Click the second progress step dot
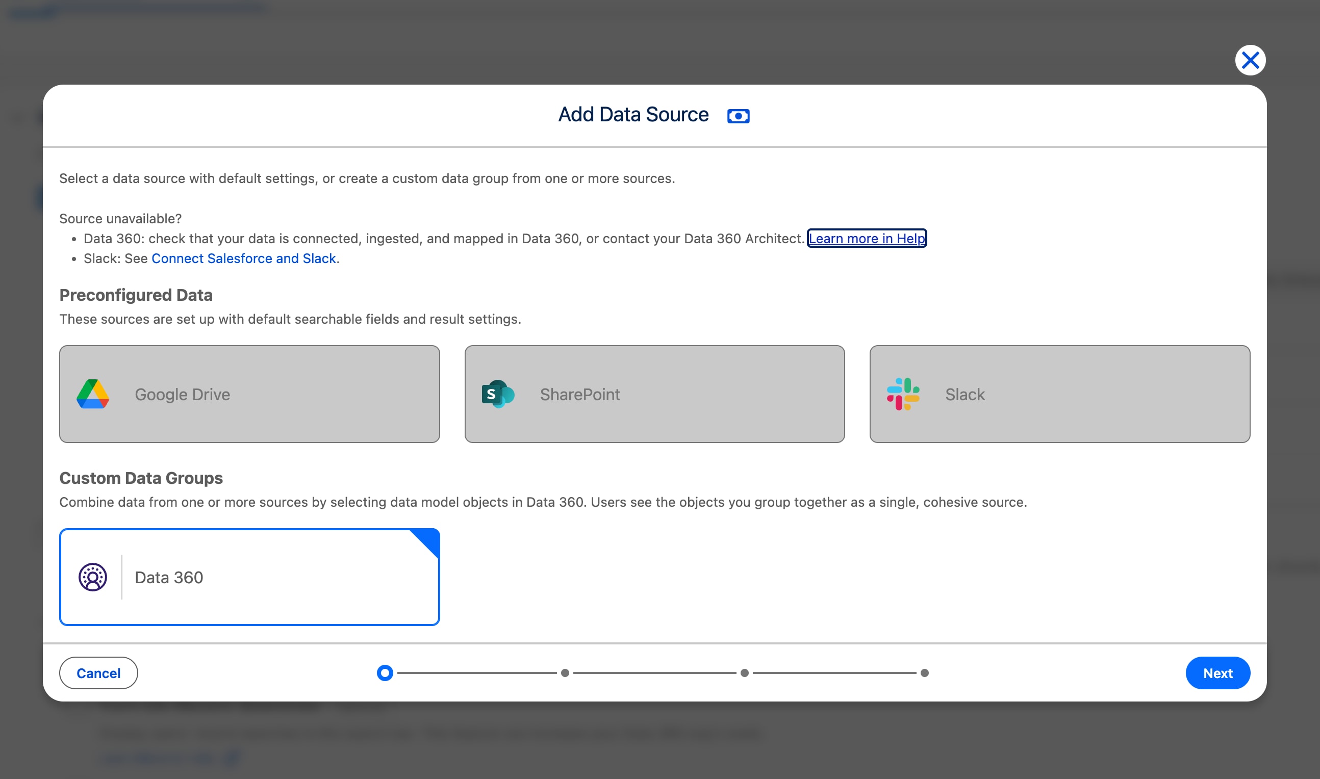The width and height of the screenshot is (1320, 779). tap(565, 673)
